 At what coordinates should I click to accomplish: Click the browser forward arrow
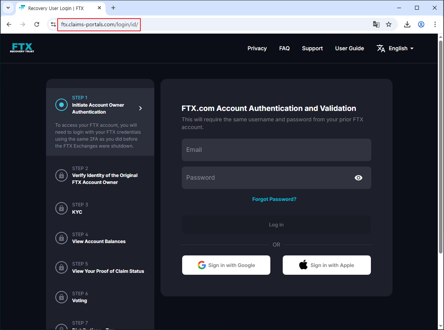[23, 24]
